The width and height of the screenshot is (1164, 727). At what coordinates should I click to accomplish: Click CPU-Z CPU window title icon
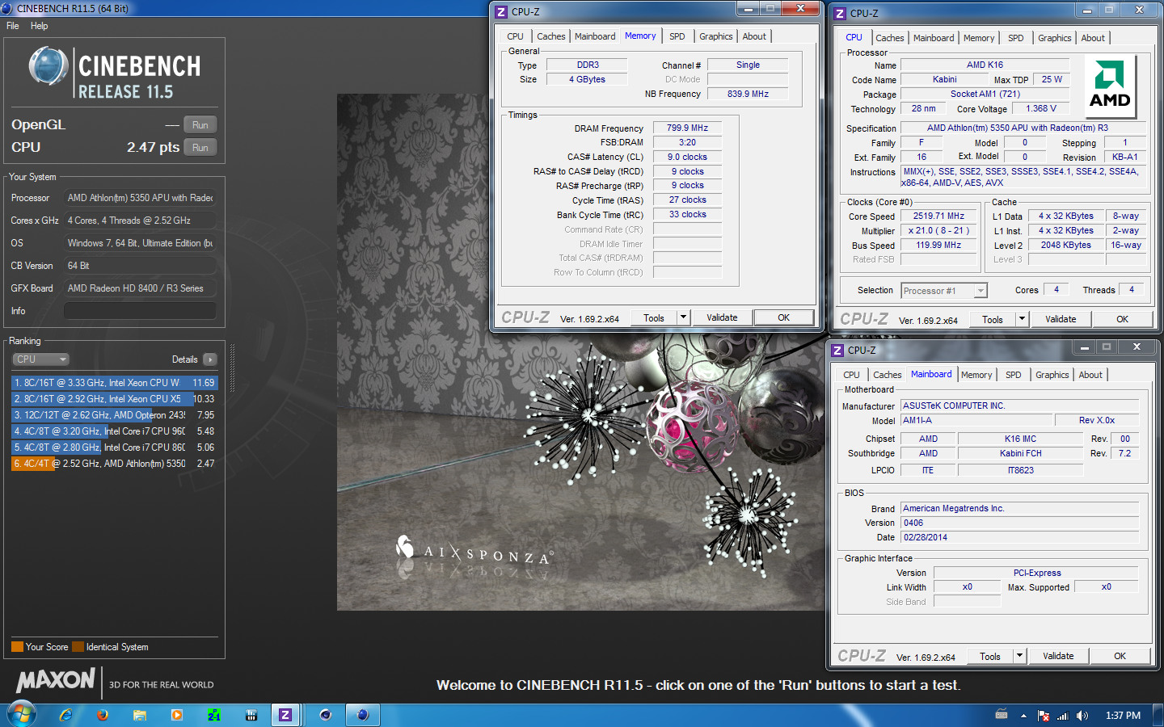(840, 14)
